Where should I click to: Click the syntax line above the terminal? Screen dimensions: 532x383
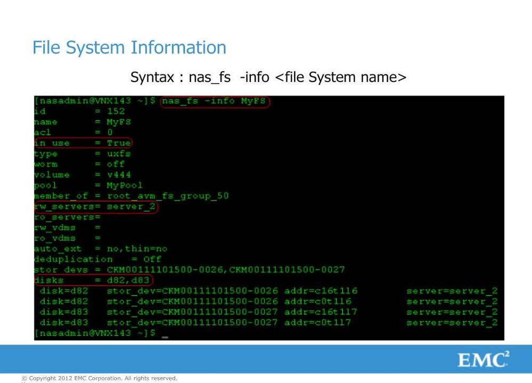[268, 77]
